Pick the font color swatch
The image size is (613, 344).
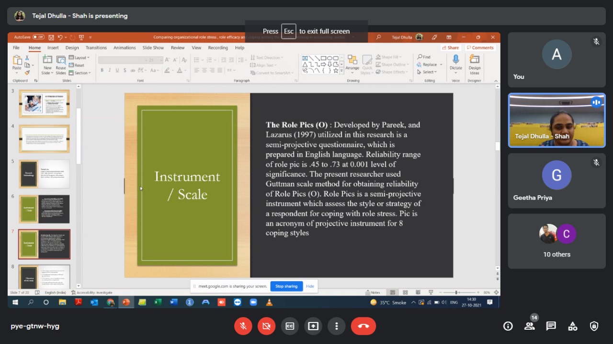click(179, 70)
